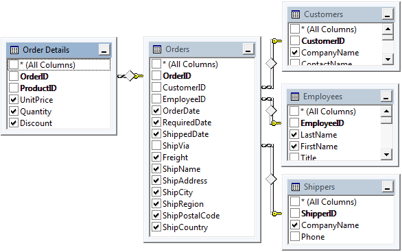402x252 pixels.
Task: Click the Shippers table icon
Action: (296, 187)
